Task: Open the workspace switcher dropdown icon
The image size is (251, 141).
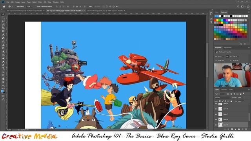Action: tap(243, 7)
